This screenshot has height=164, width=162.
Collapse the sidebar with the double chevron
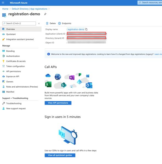pos(39,24)
